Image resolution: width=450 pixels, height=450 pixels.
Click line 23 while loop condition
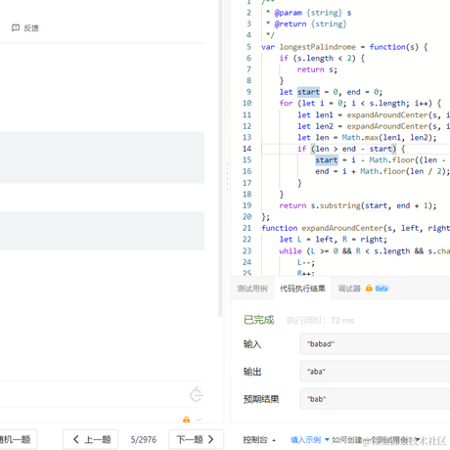[365, 250]
